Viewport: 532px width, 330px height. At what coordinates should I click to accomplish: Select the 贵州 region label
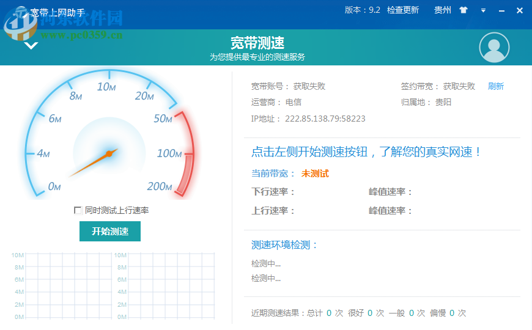tap(443, 10)
